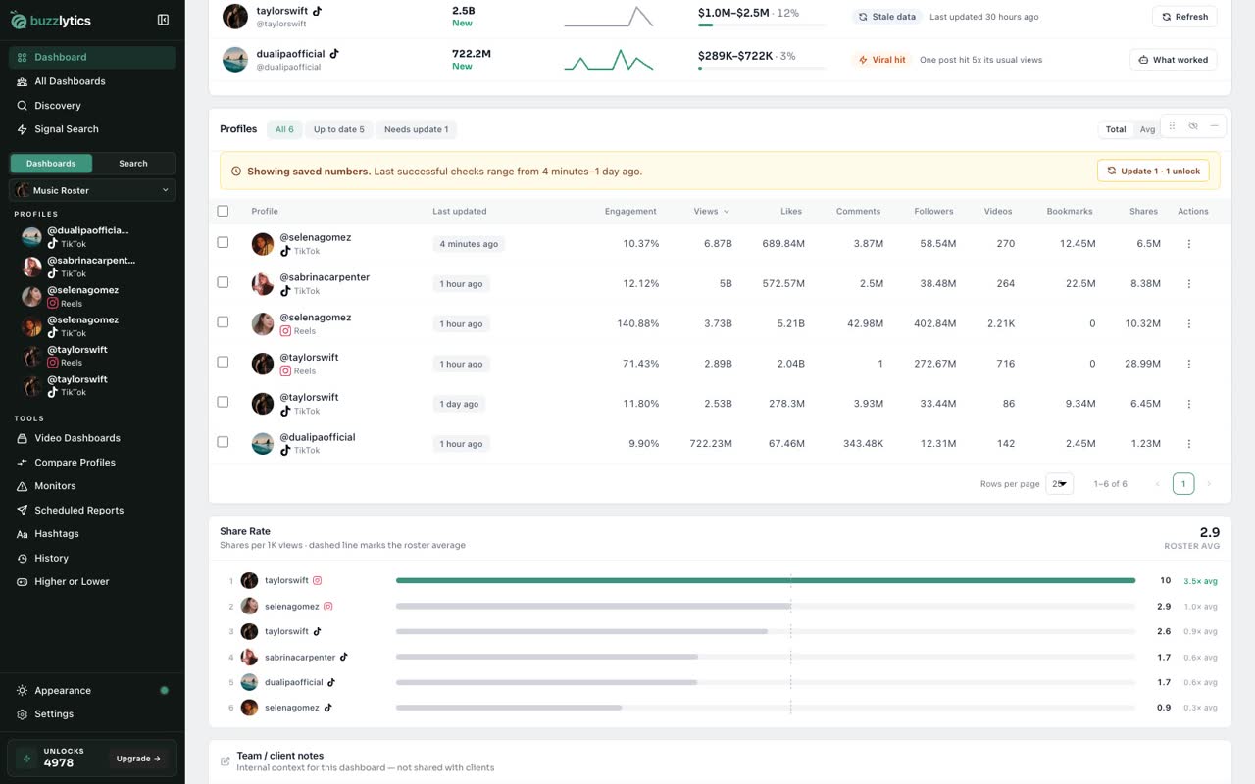The height and width of the screenshot is (784, 1255).
Task: Open the Rows per page dropdown
Action: point(1060,484)
